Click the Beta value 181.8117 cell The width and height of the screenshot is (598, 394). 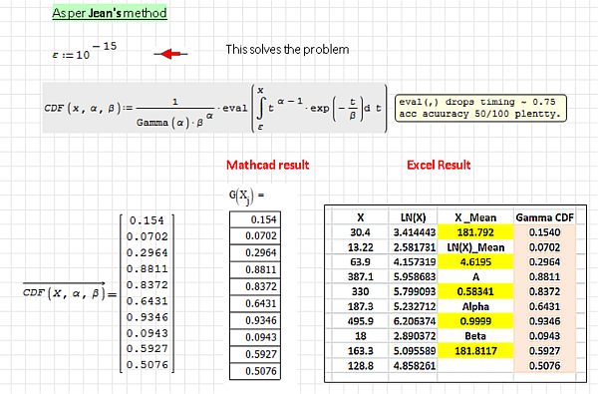coord(475,351)
